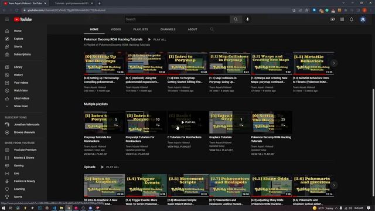This screenshot has height=211, width=375.
Task: Switch to the HOME channel tab
Action: 94,29
